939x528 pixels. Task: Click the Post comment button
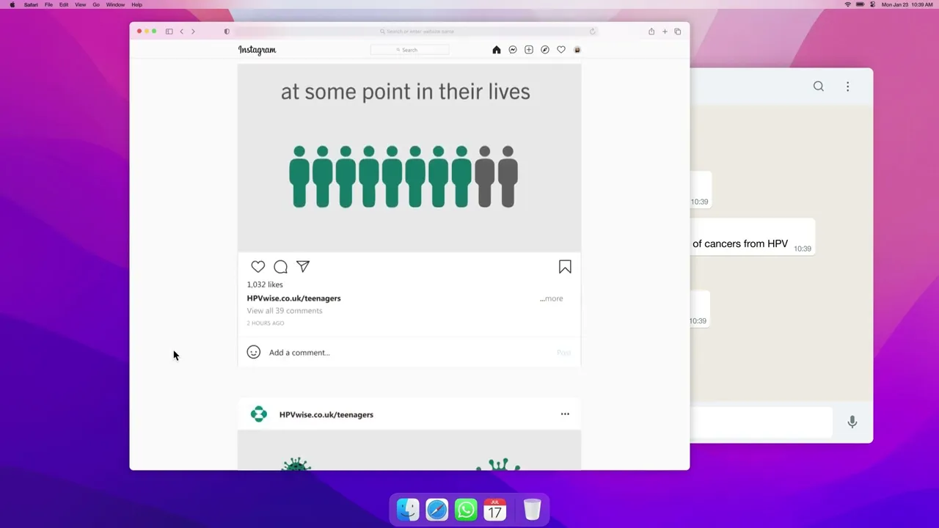(563, 353)
